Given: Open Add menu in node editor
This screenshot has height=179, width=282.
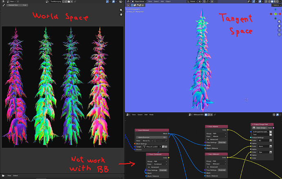Looking at the screenshot, I should click(x=146, y=115).
